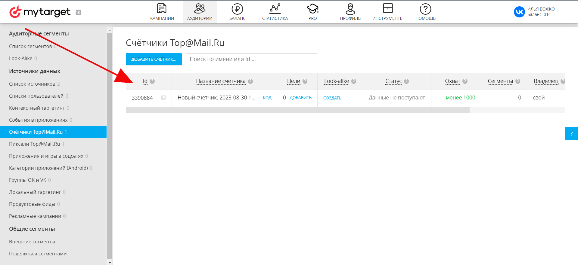This screenshot has width=578, height=265.
Task: Sort by Look-alike column header
Action: [x=337, y=81]
